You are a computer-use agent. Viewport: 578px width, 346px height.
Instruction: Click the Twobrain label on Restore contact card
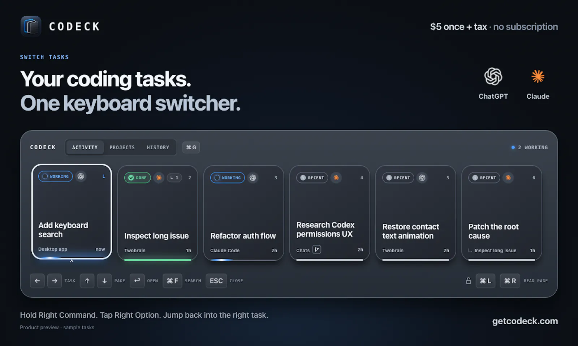393,251
